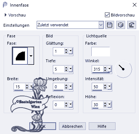Randomize parameters with the dice icon

(x=121, y=25)
